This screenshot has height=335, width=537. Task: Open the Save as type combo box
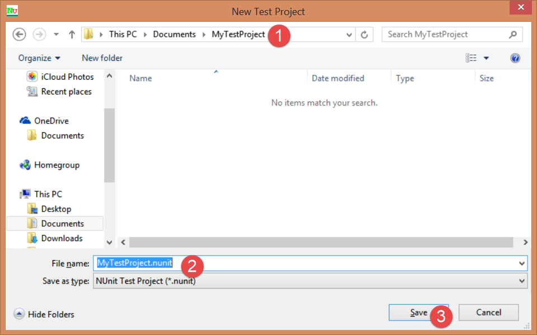pos(310,281)
